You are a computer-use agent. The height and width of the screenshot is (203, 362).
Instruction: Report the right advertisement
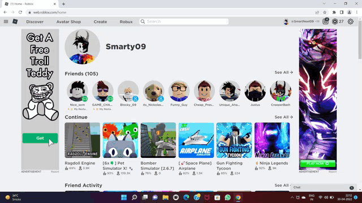coord(333,171)
